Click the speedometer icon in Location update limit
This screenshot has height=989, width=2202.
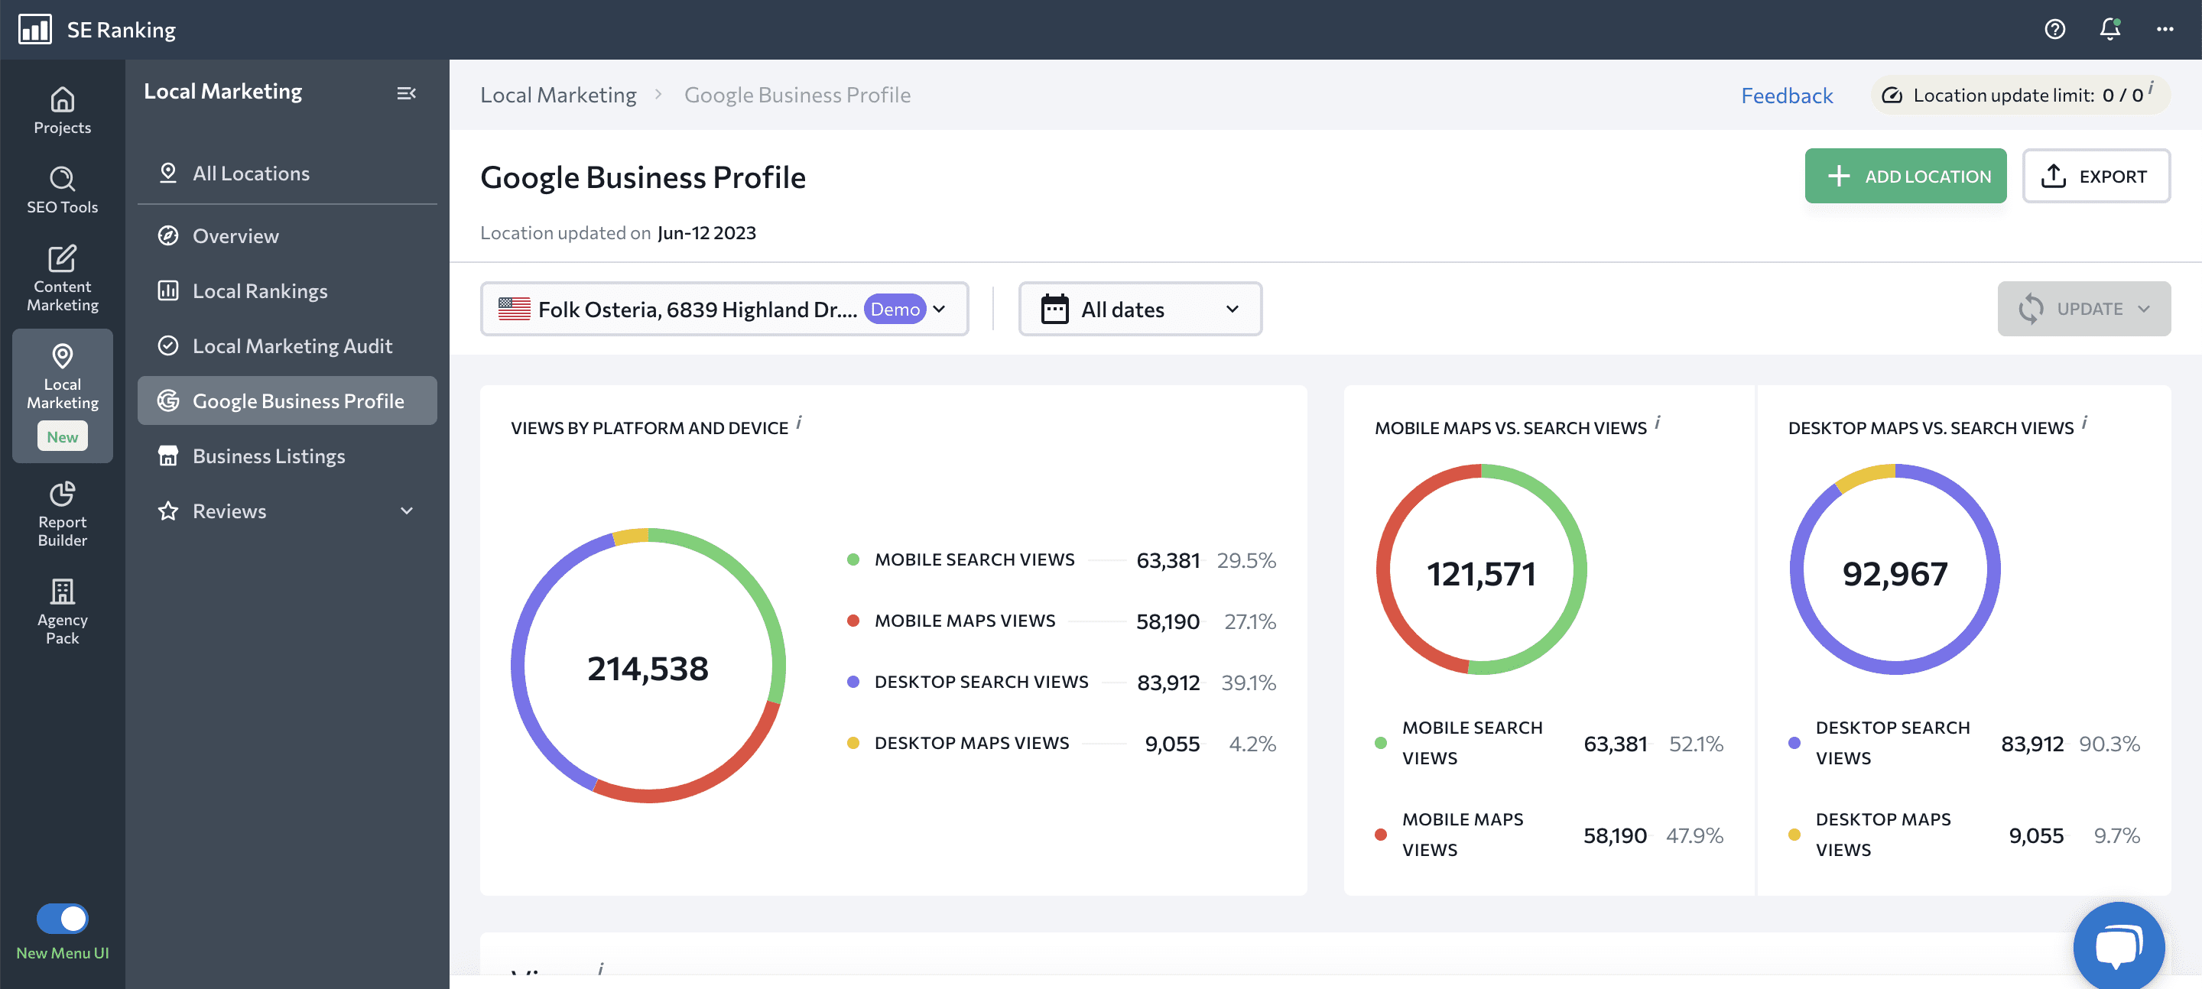pos(1892,95)
